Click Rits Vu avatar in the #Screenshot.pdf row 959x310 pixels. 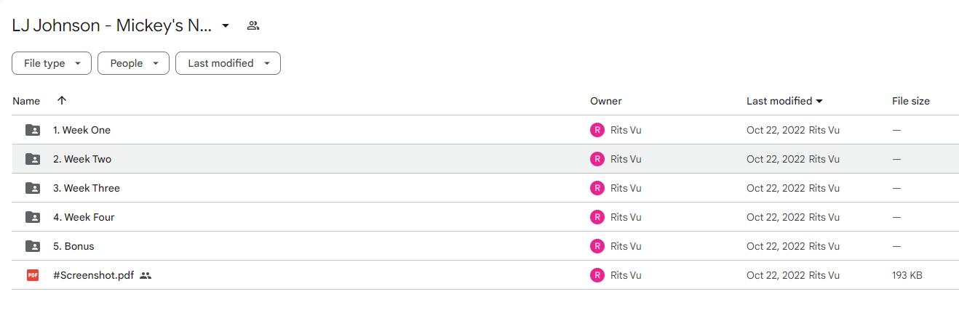(x=597, y=275)
